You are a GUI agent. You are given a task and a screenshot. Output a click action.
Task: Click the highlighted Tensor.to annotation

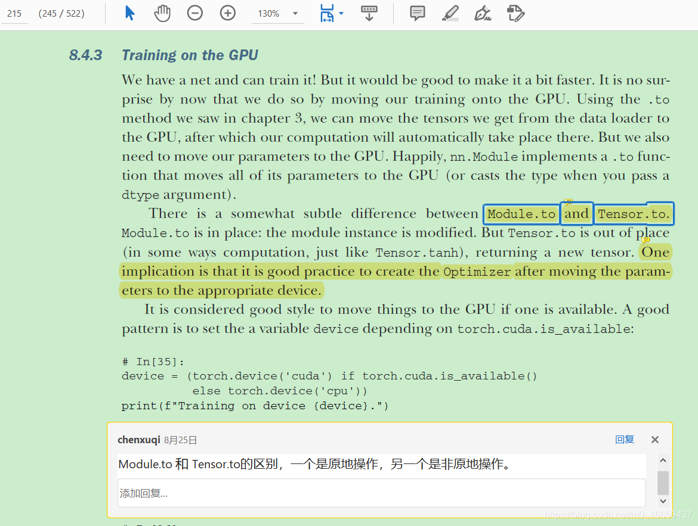[634, 214]
